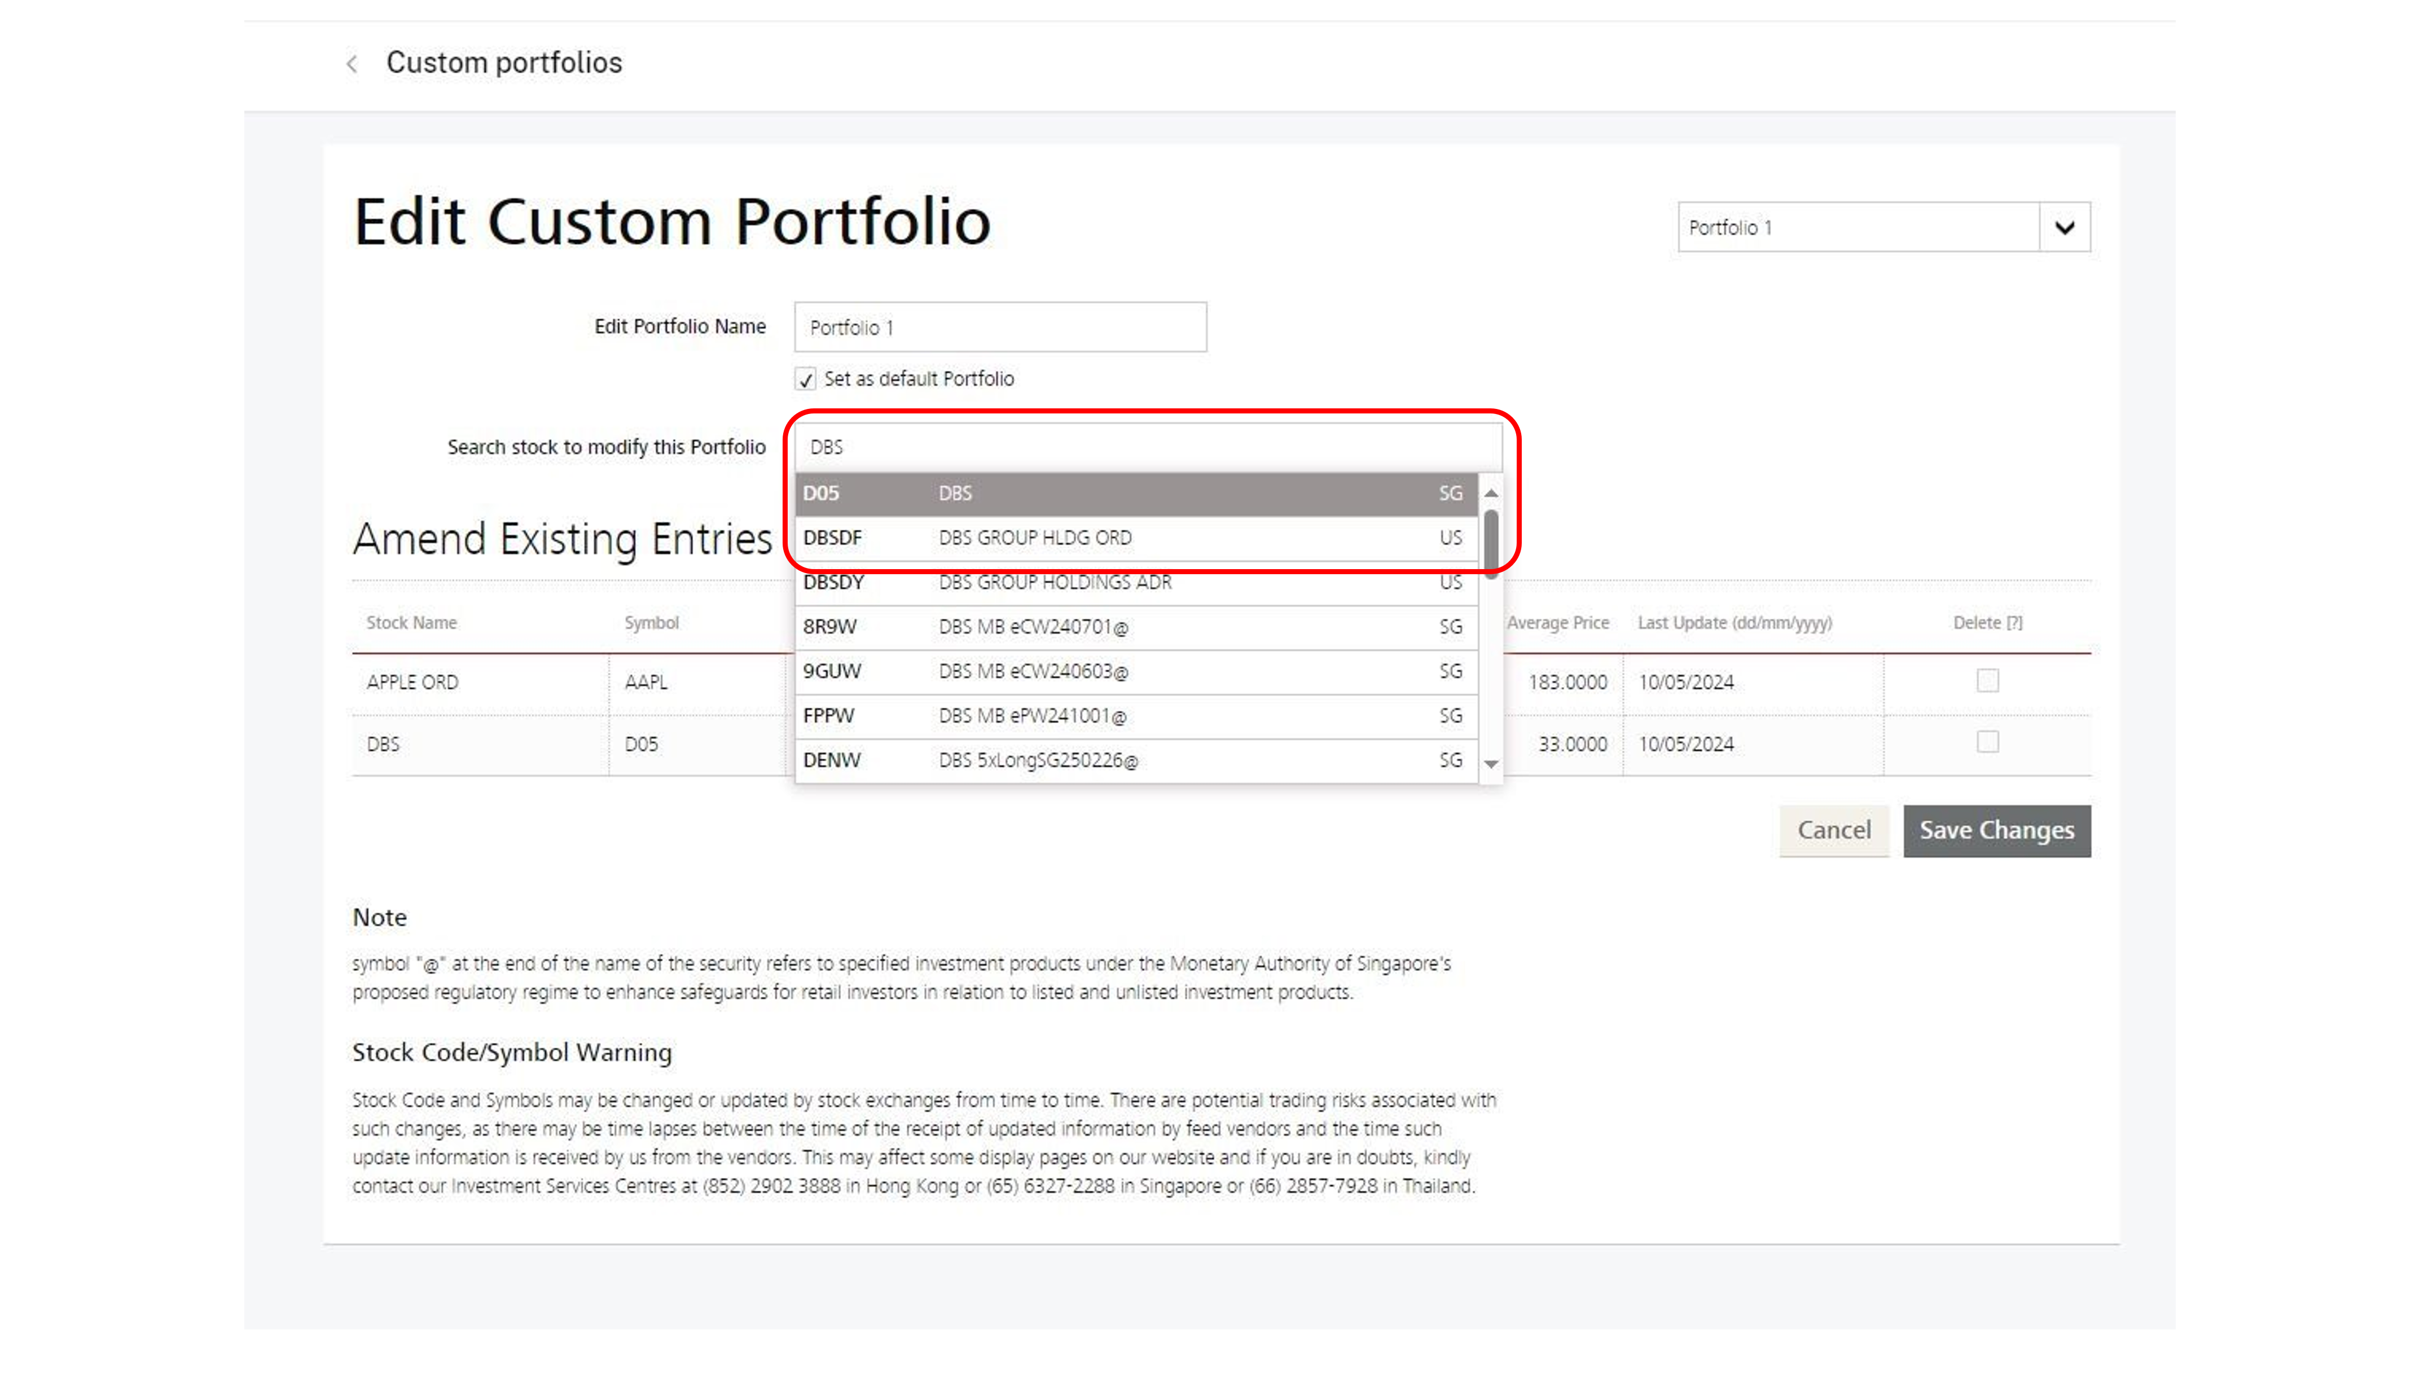Check Delete box for APPLE ORD row
Viewport: 2424px width, 1396px height.
tap(1988, 681)
